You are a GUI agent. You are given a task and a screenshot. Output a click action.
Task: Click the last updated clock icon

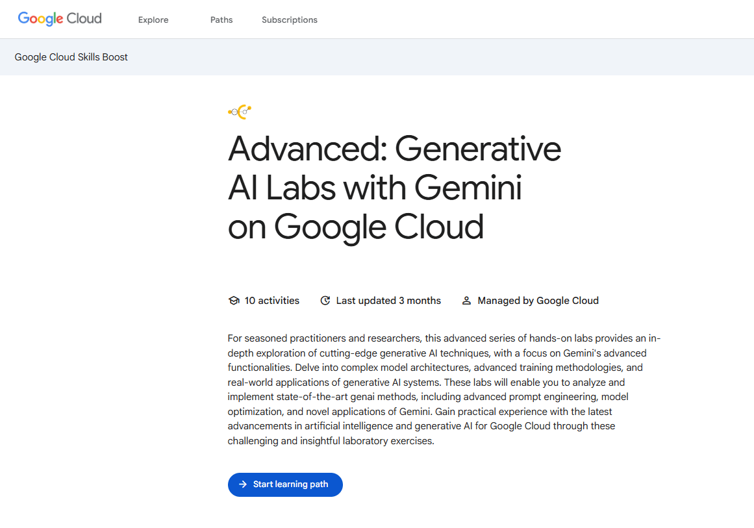[325, 301]
